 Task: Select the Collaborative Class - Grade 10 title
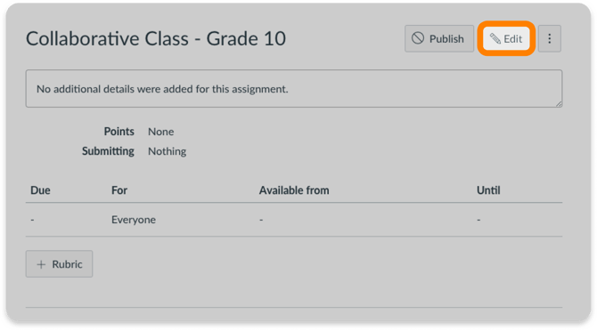click(x=156, y=39)
